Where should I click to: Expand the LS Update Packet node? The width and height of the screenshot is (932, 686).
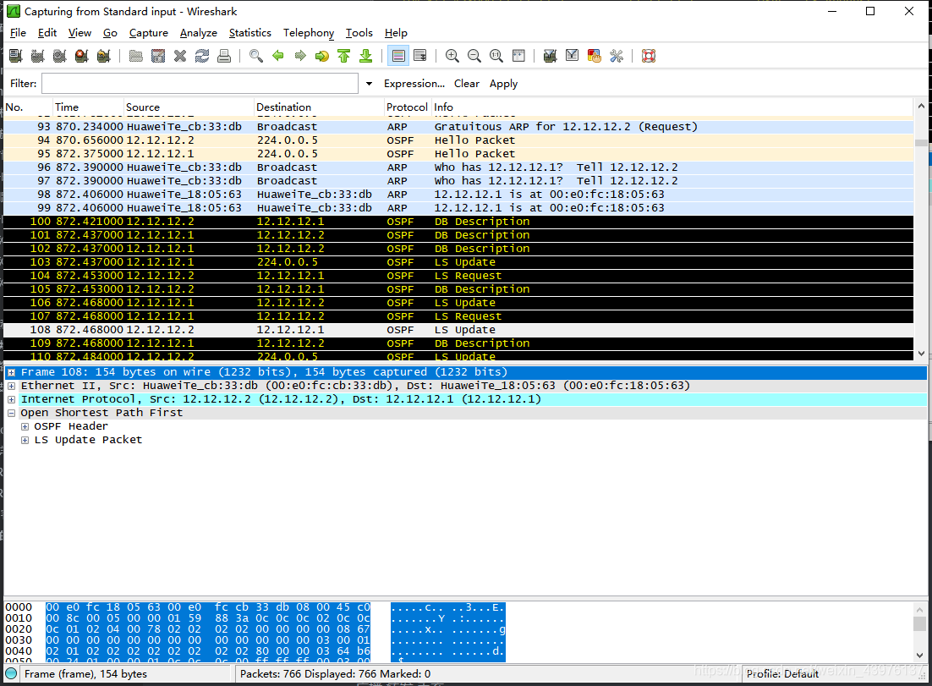(25, 441)
